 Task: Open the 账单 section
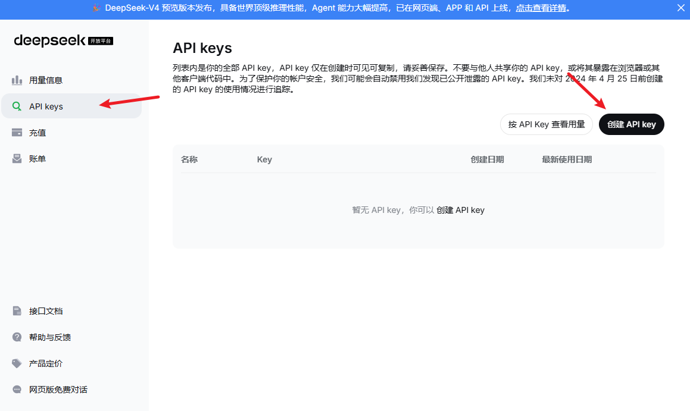click(x=71, y=159)
